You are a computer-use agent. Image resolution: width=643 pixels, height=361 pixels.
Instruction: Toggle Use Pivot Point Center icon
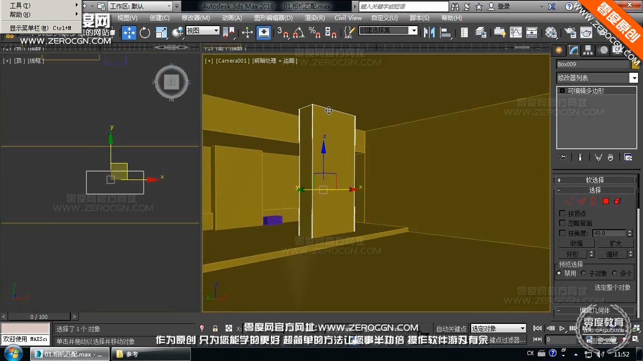(230, 33)
